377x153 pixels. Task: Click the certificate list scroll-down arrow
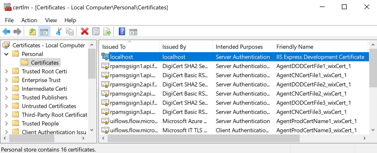373,130
